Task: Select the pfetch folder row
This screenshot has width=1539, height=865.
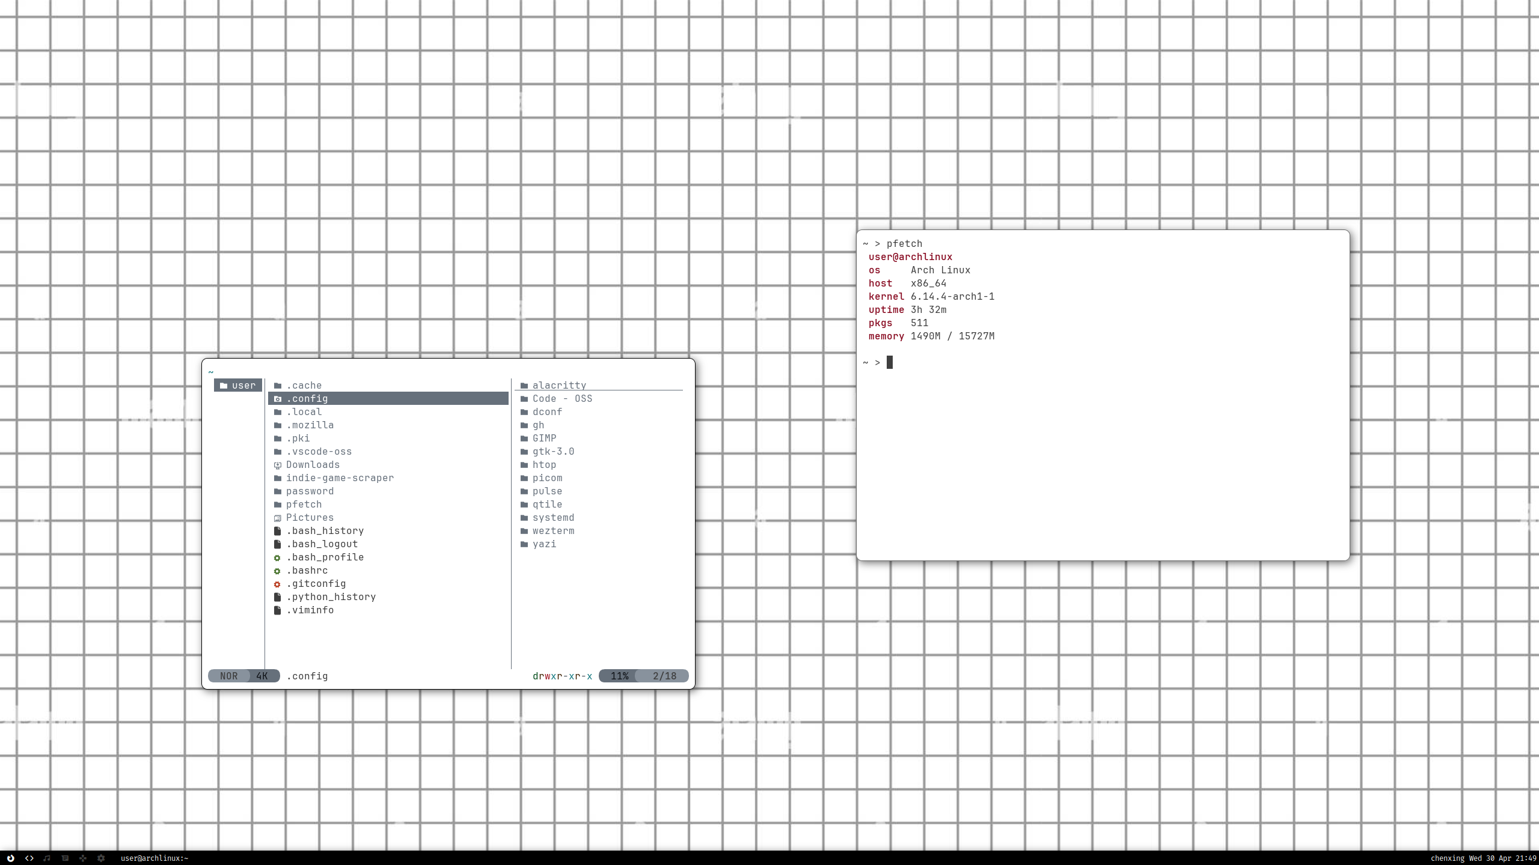Action: click(x=388, y=505)
